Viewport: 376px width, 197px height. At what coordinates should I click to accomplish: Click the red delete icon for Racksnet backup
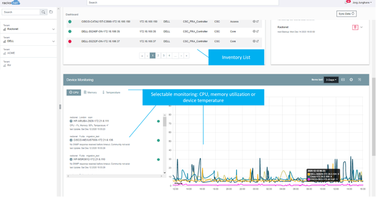355,27
